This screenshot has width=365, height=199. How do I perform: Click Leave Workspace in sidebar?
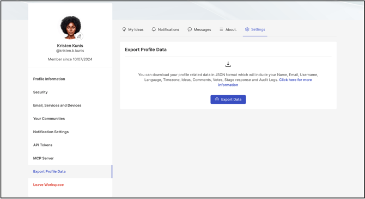[70, 185]
